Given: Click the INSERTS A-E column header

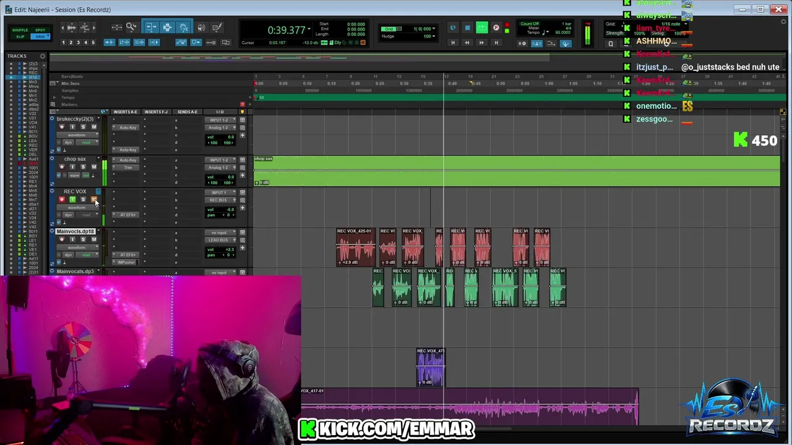Looking at the screenshot, I should click(126, 112).
